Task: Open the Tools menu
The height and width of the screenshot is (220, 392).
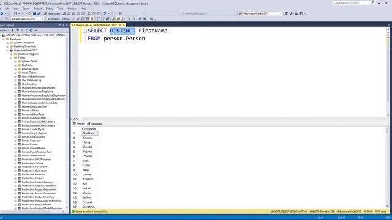Action: (x=60, y=9)
